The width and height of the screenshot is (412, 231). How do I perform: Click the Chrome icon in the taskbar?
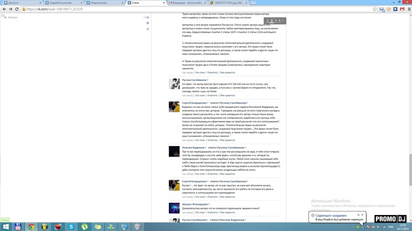click(x=31, y=226)
